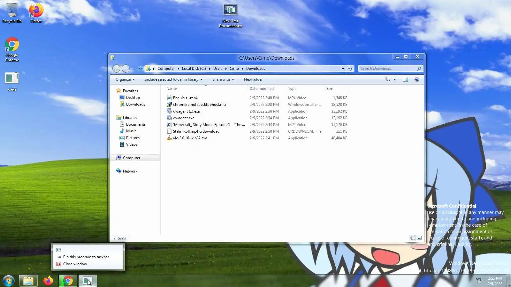511x287 pixels.
Task: Select the dwagent.exe file name
Action: [184, 118]
